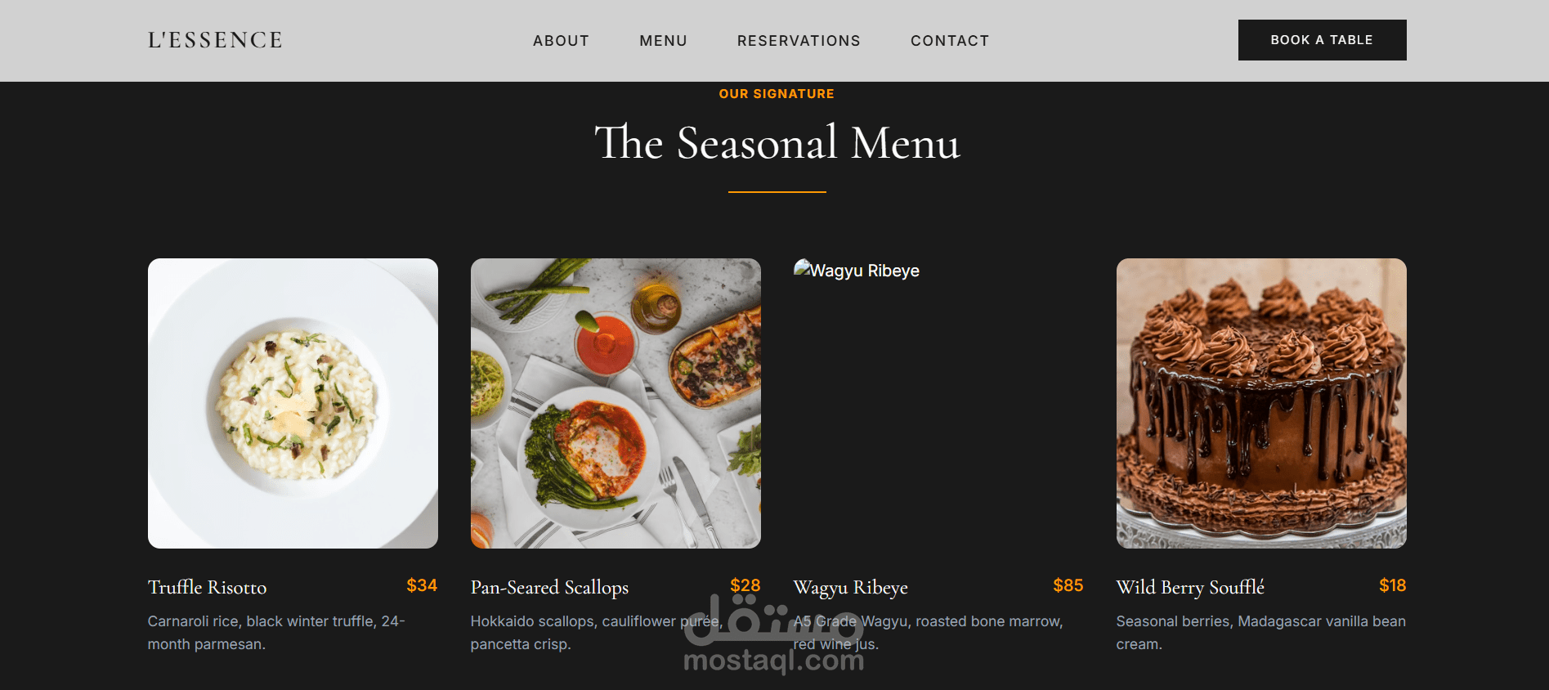The width and height of the screenshot is (1549, 690).
Task: Click the $34 price label
Action: click(422, 585)
